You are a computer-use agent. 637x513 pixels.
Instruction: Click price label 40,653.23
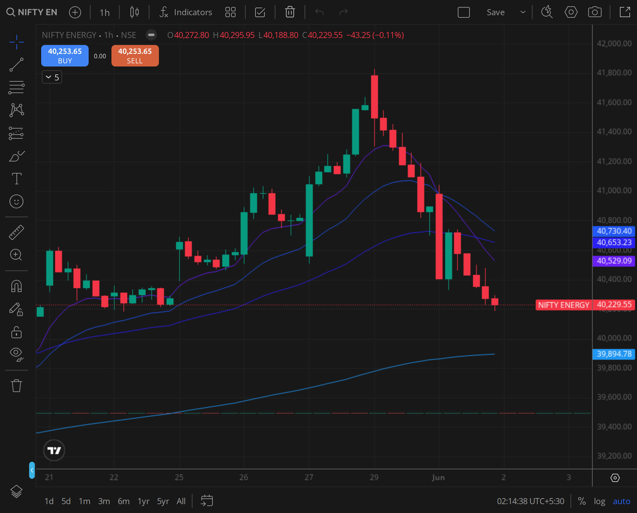[x=614, y=243]
